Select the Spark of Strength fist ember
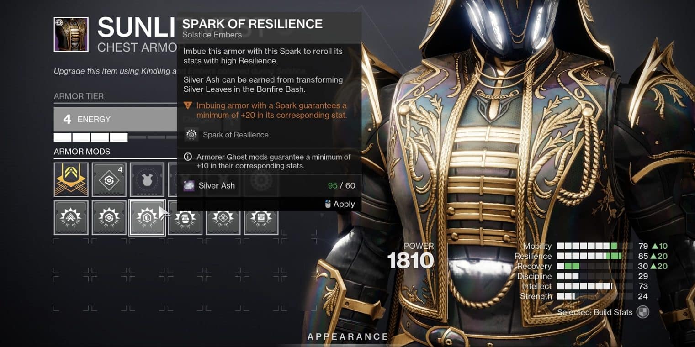695x347 pixels. click(261, 218)
